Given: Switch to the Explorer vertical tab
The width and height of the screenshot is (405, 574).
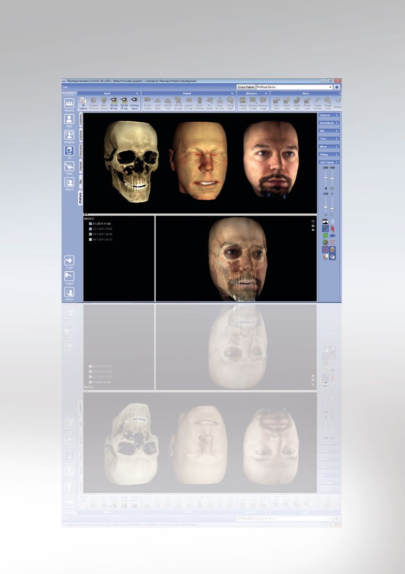Looking at the screenshot, I should 80,135.
